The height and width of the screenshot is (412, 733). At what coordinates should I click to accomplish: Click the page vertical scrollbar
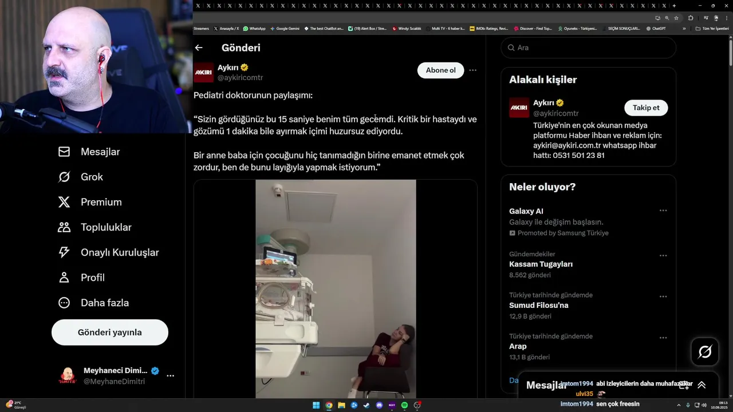730,51
